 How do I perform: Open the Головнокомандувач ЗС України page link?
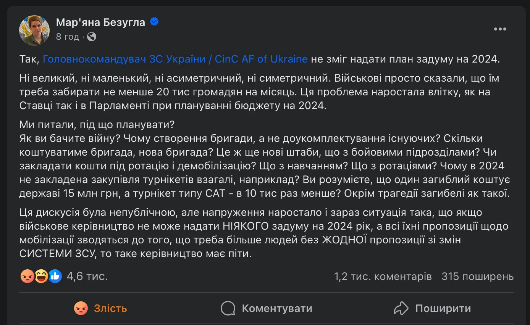(175, 59)
